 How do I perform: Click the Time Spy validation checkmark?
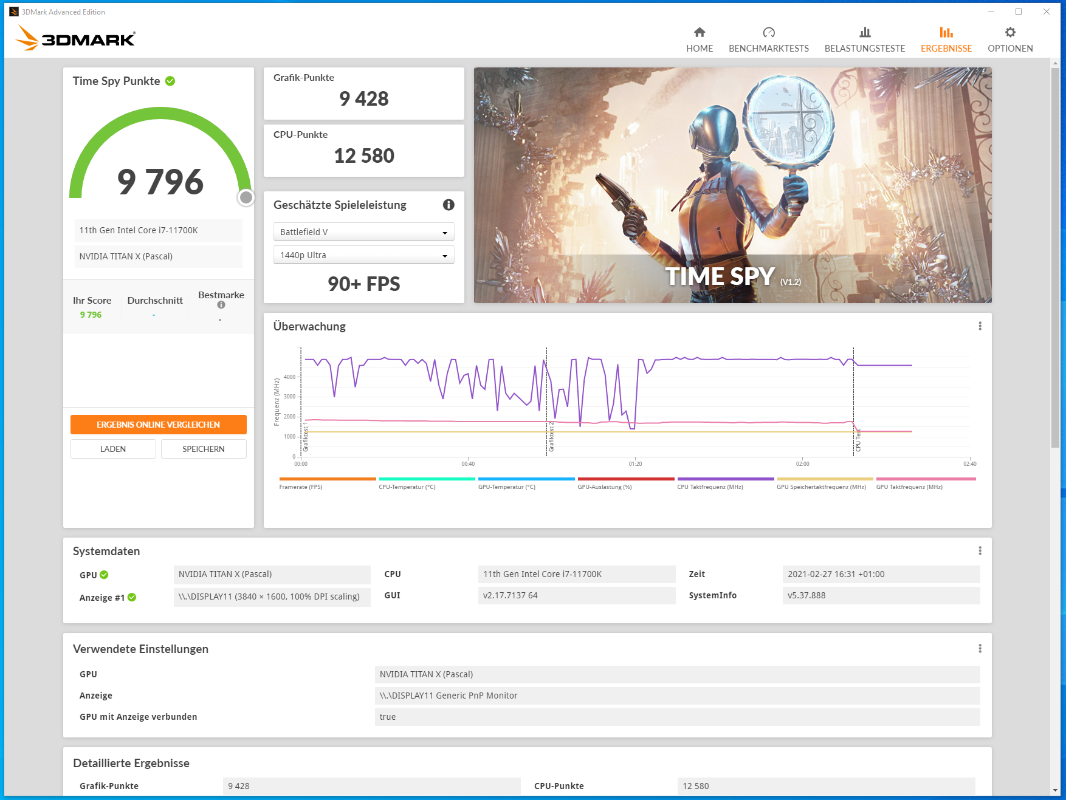[x=170, y=81]
